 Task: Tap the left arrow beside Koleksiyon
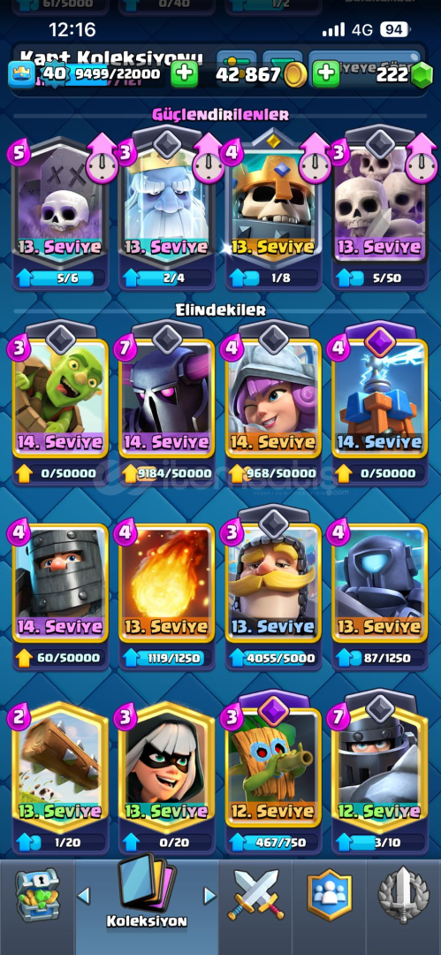[x=84, y=895]
